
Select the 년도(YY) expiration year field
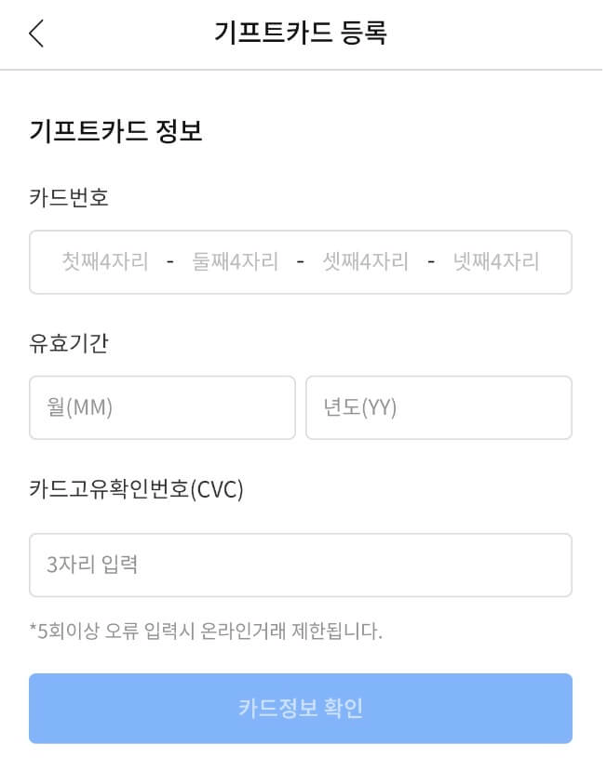[438, 407]
